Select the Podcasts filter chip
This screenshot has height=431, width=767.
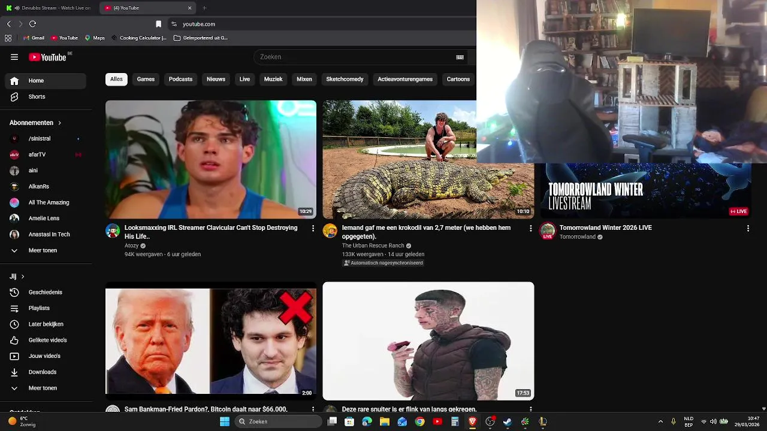(180, 79)
